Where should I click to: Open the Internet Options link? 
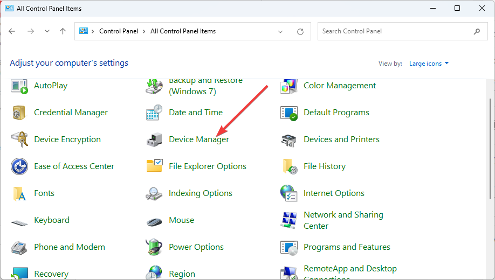tap(334, 194)
